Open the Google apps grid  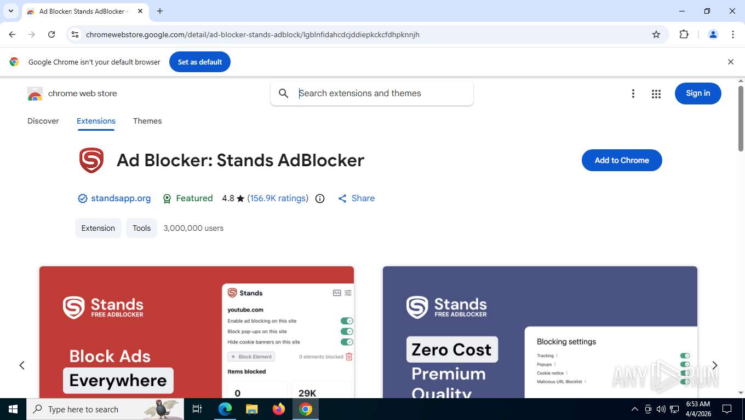coord(656,94)
